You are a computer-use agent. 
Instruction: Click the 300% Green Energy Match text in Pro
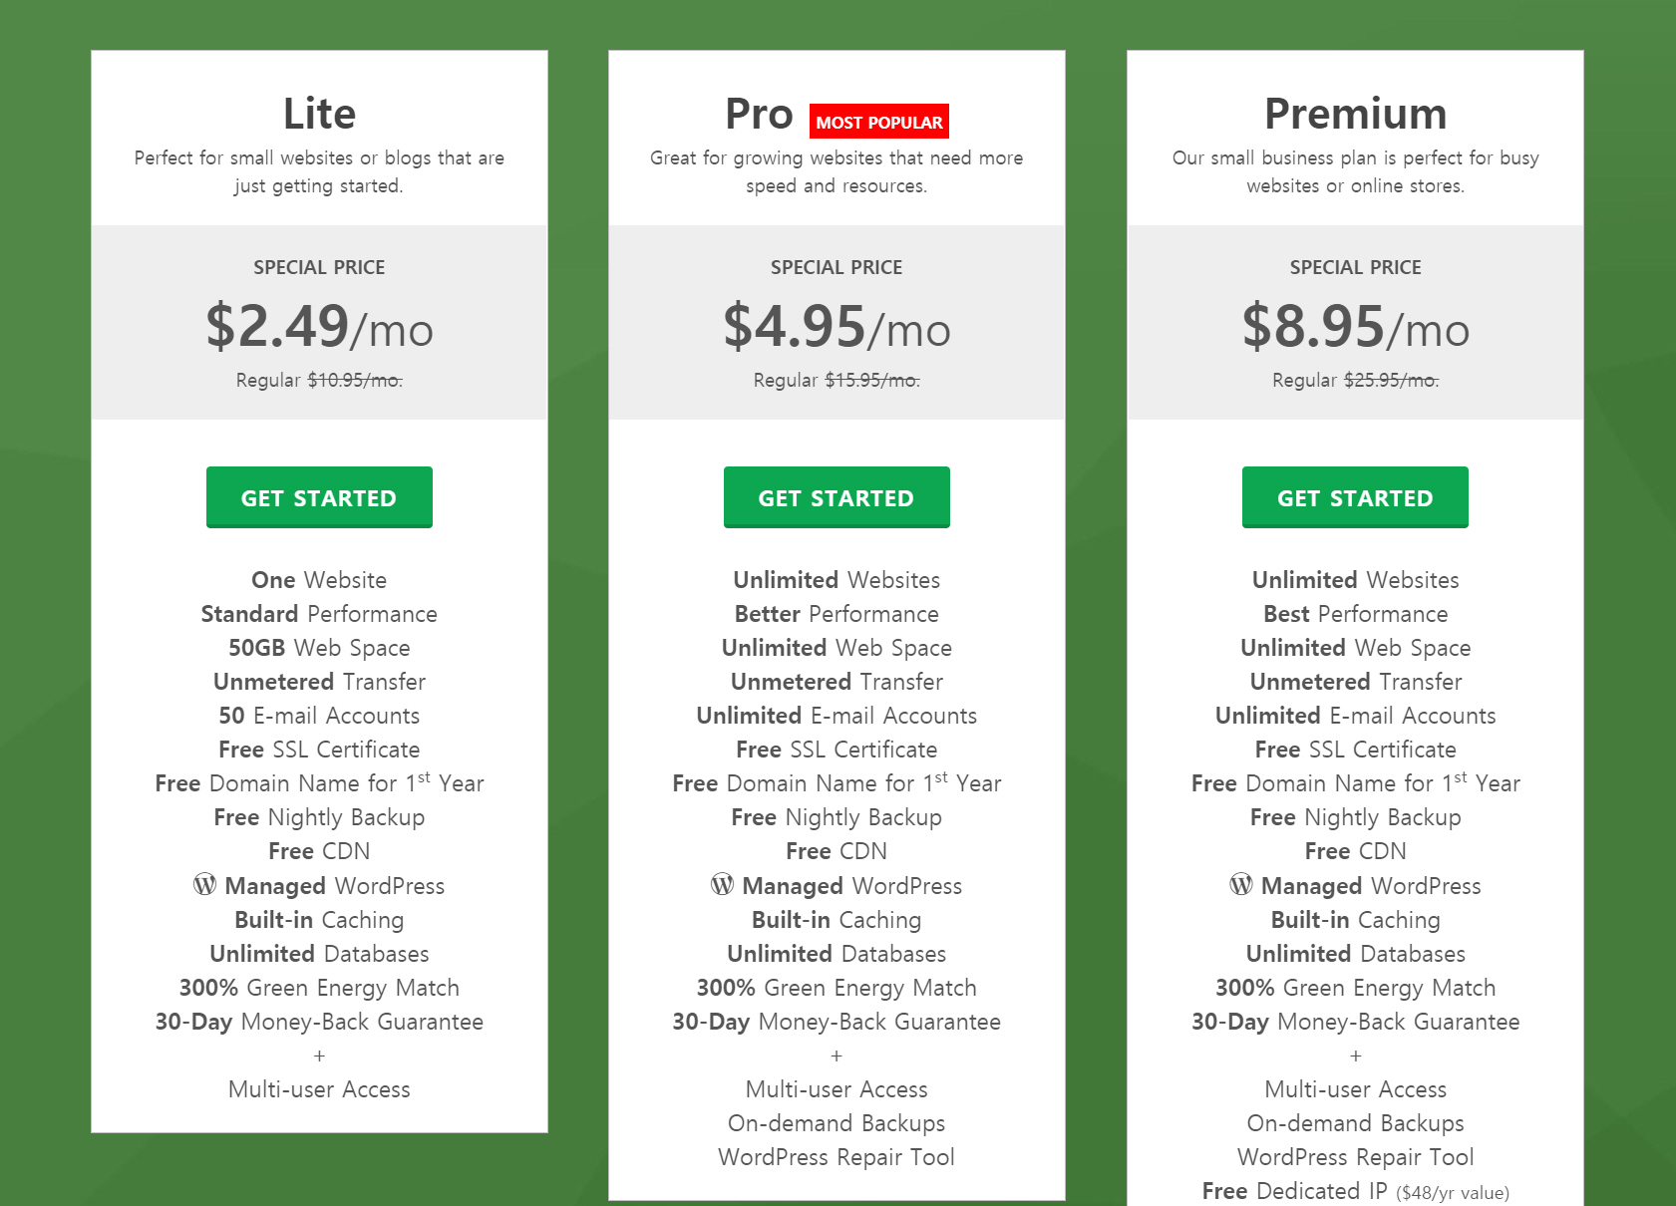(x=836, y=988)
